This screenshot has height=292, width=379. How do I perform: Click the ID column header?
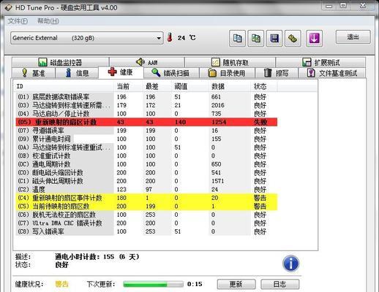[x=64, y=86]
